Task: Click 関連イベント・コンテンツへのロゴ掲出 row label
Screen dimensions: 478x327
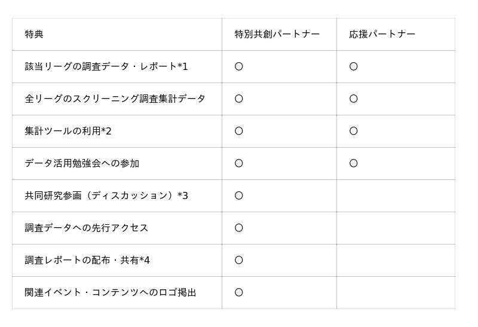Action: (111, 292)
